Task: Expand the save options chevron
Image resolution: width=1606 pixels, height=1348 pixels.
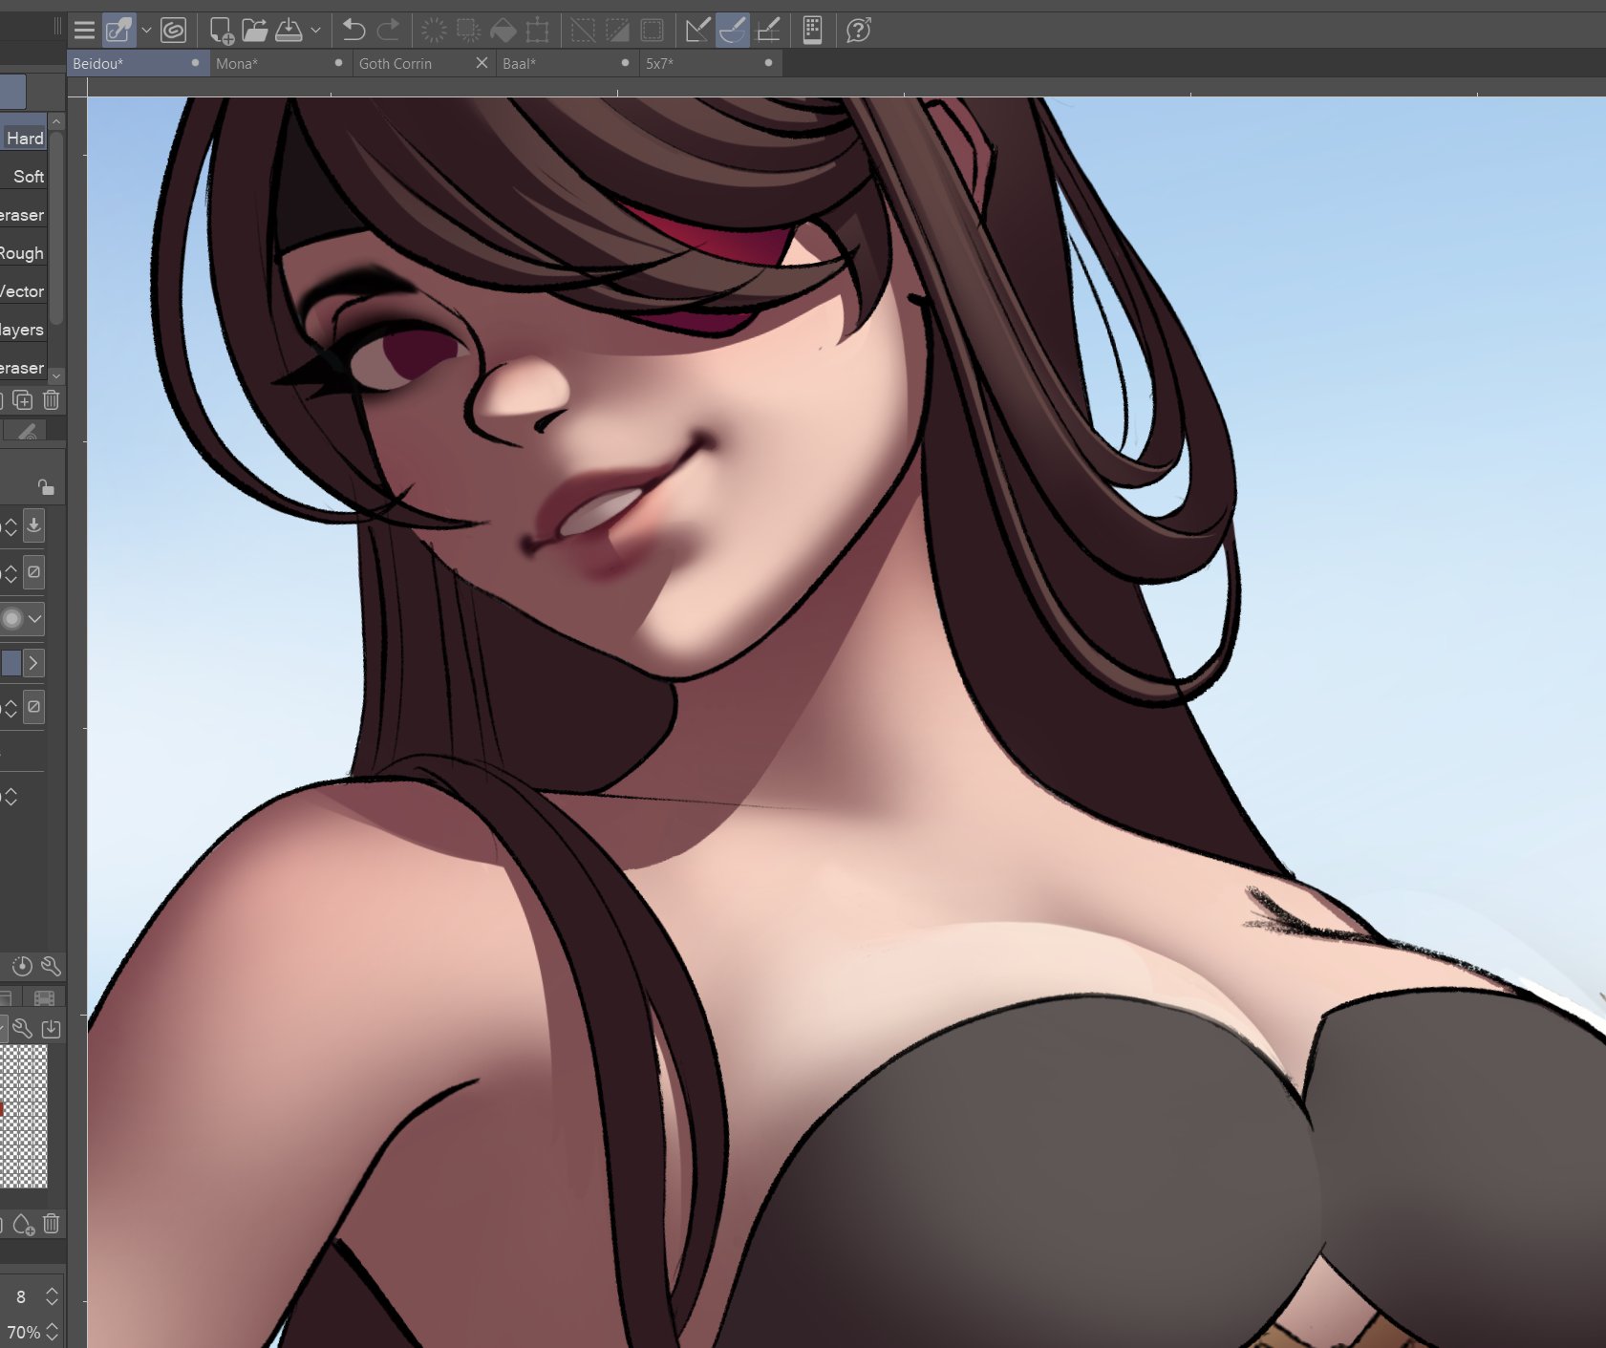Action: (x=316, y=30)
